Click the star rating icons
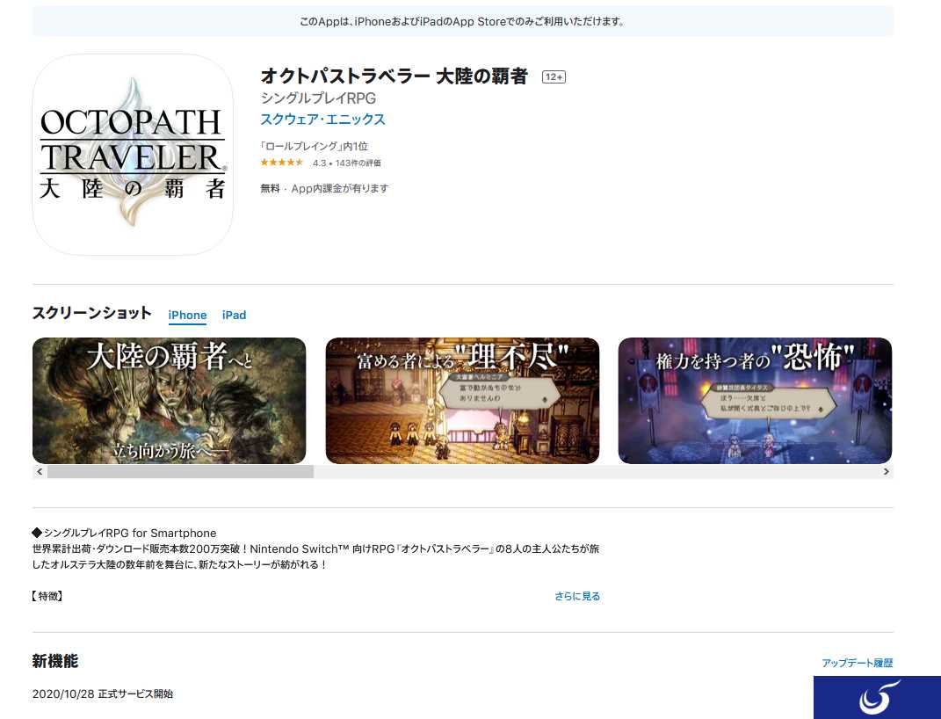 (x=282, y=163)
